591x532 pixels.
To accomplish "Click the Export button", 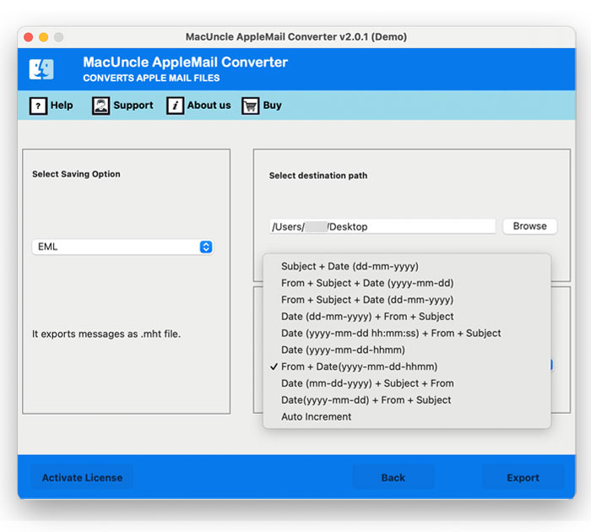I will point(523,478).
